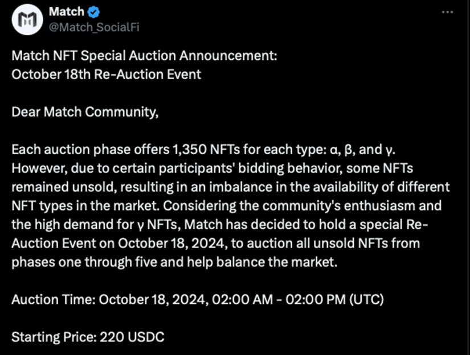470x355 pixels.
Task: Click the "Match NFT Special Auction Announcement" line
Action: point(145,57)
